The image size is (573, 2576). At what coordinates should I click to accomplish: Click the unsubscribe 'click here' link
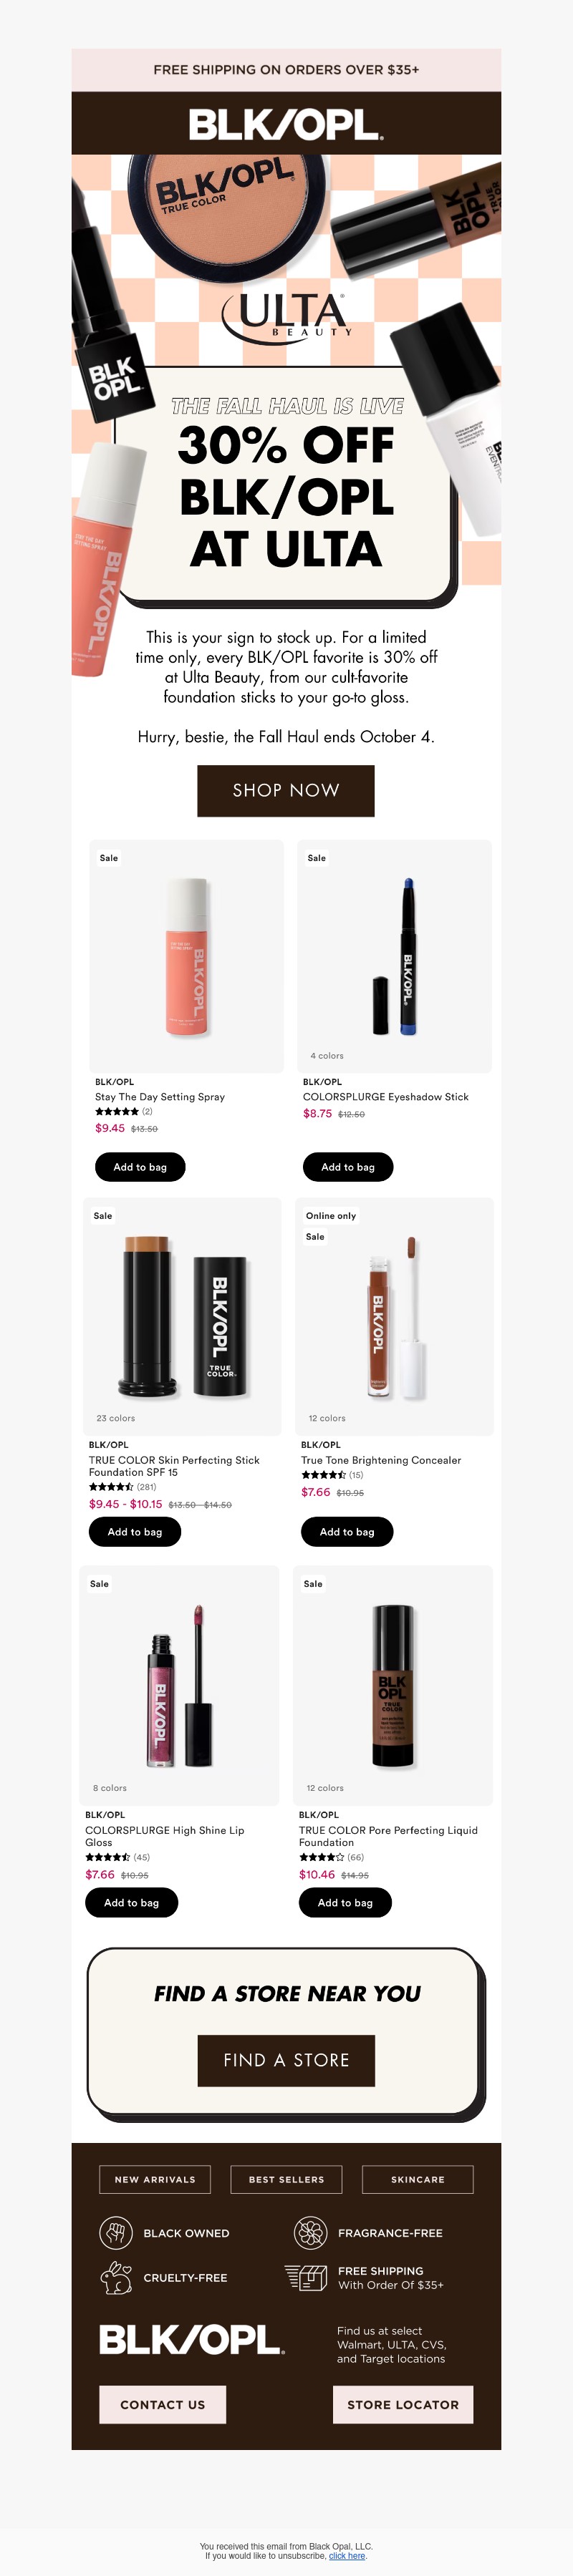(347, 2555)
